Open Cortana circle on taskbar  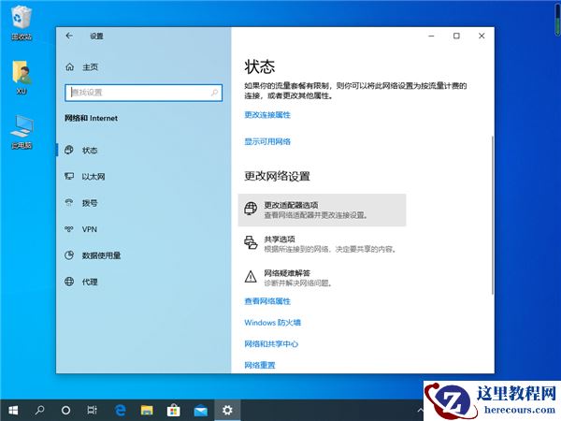(65, 411)
